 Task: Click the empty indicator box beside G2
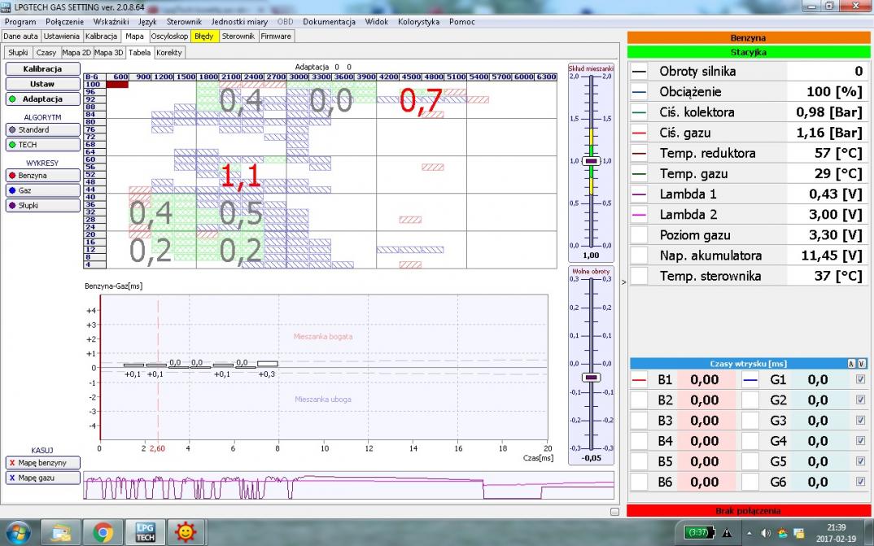click(x=750, y=400)
